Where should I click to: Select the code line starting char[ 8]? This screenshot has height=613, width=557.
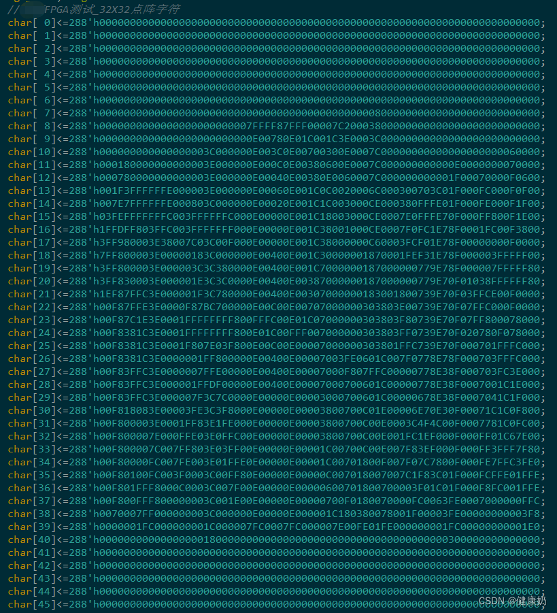pos(276,126)
